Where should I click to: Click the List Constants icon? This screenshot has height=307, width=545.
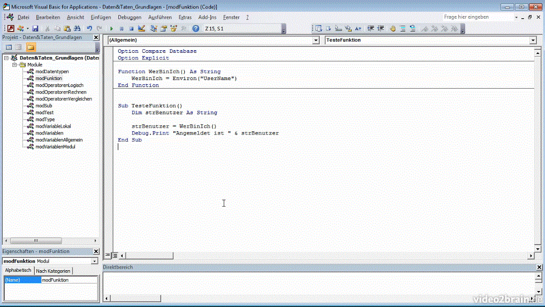pos(328,28)
